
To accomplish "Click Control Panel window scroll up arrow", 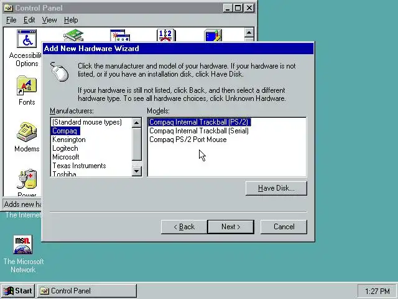I will [x=249, y=32].
